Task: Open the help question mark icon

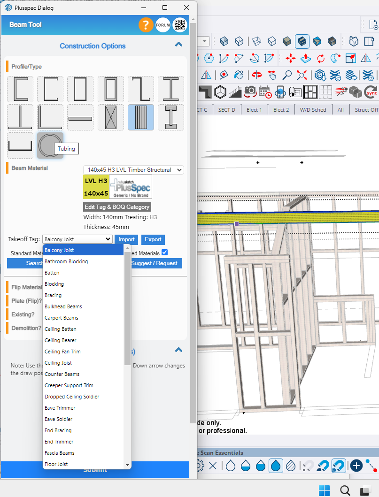Action: (x=146, y=25)
